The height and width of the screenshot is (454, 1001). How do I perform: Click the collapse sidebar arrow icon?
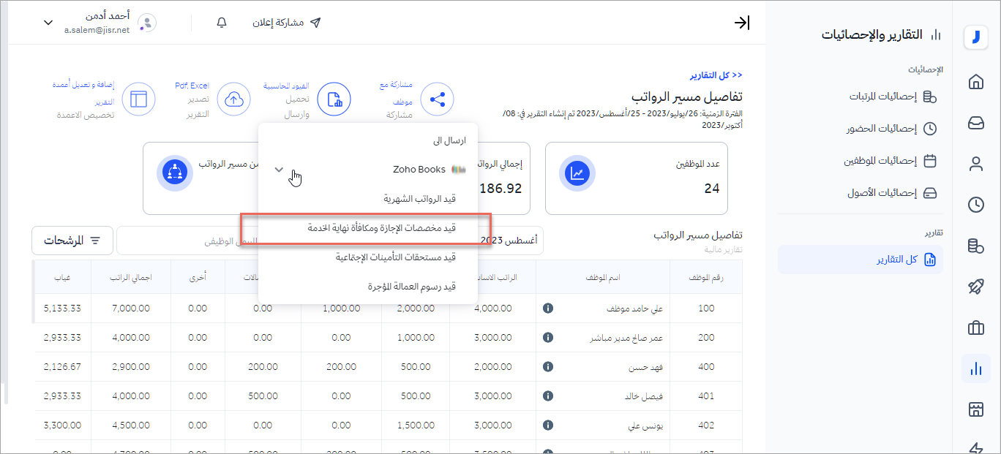(741, 23)
